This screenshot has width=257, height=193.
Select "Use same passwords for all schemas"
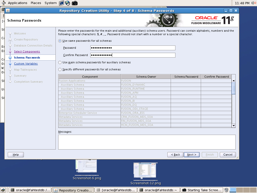click(60, 41)
